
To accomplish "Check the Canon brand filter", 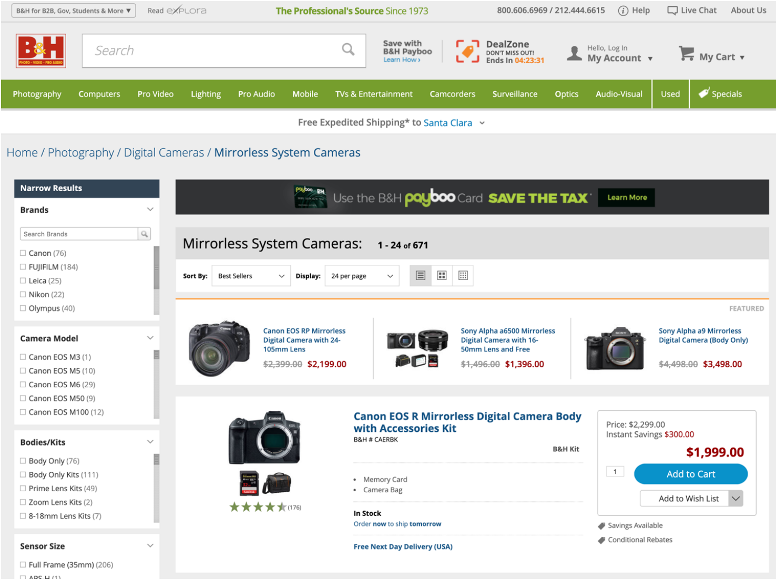I will click(23, 253).
